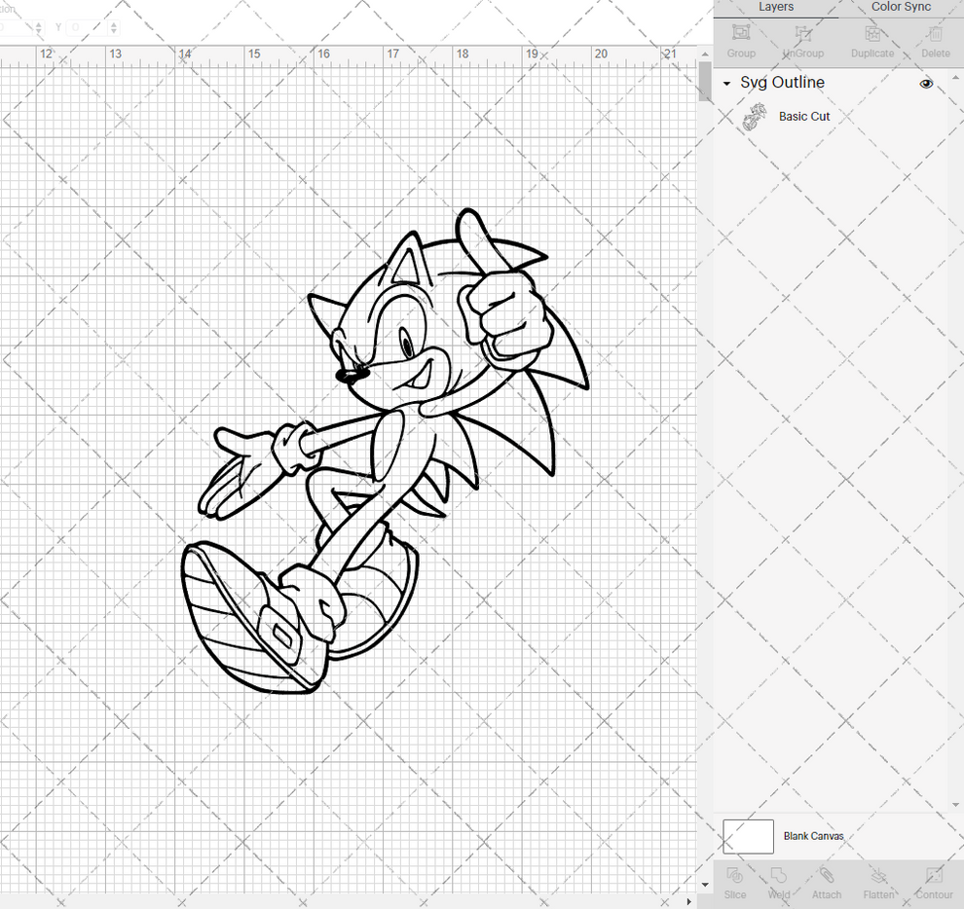Select the Weld tool
The height and width of the screenshot is (909, 964).
pos(779,882)
